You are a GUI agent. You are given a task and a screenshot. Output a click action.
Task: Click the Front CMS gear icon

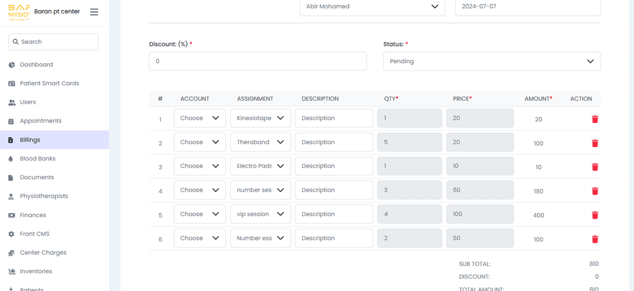click(x=11, y=234)
